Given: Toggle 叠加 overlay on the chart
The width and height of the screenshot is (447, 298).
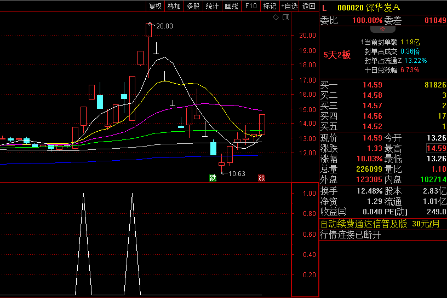Looking at the screenshot, I should (174, 6).
